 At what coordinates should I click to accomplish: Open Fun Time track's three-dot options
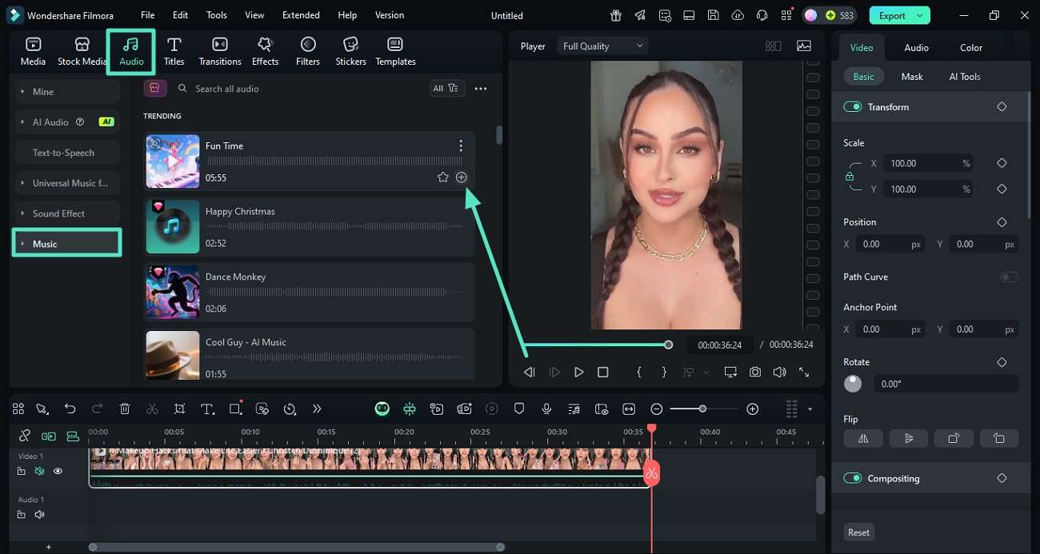[x=461, y=145]
